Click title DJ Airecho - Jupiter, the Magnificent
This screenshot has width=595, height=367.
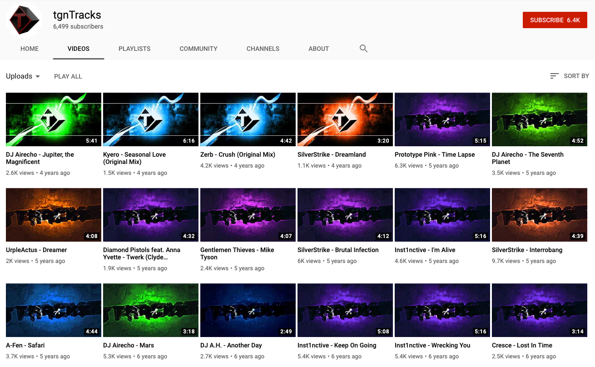(x=40, y=158)
